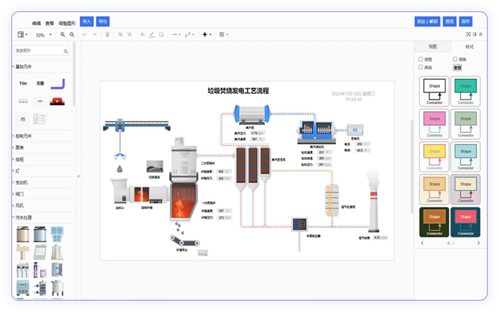Screen dimensions: 499x312
Task: Switch to the 绘图 tab
Action: pos(432,46)
